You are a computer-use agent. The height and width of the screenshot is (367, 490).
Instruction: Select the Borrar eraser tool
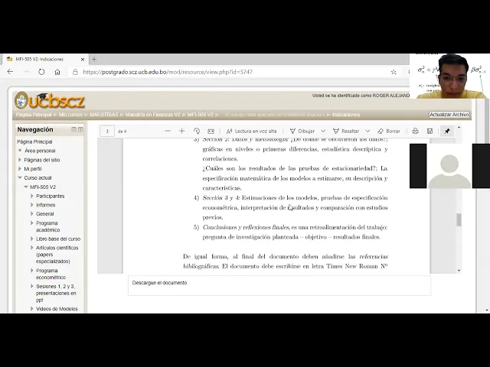[x=389, y=131]
